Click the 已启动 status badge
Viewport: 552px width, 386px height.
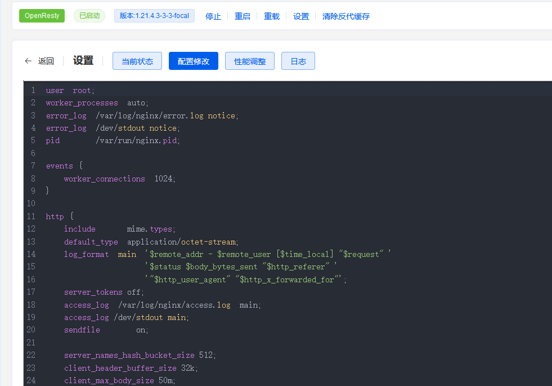coord(89,16)
